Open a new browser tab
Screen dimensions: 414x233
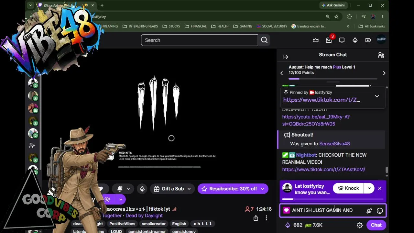pyautogui.click(x=102, y=5)
